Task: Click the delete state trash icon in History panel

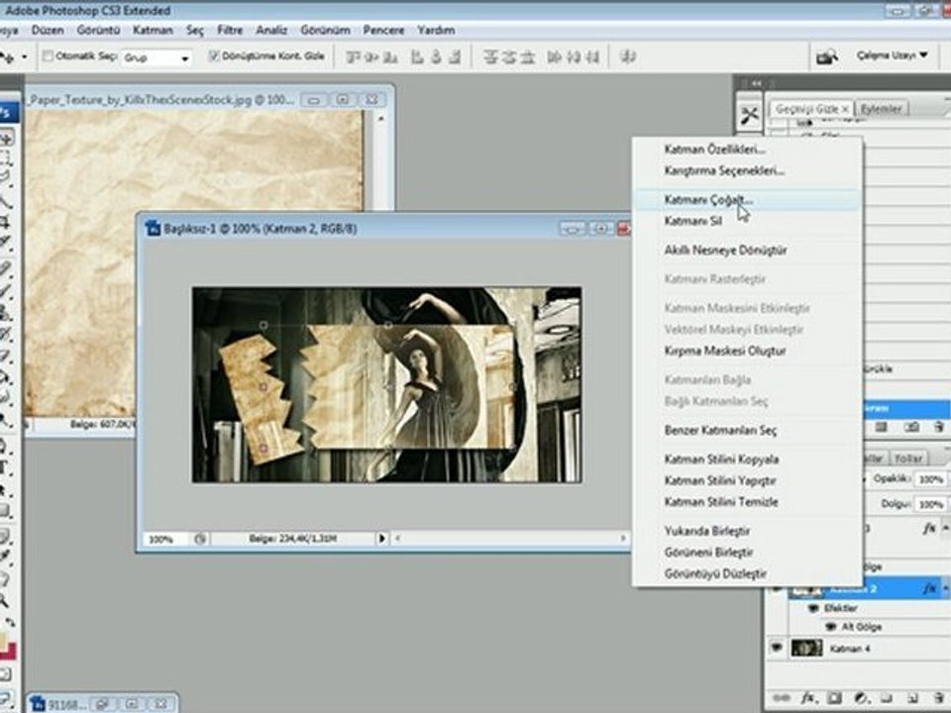Action: pyautogui.click(x=939, y=428)
